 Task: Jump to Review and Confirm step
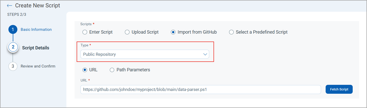point(38,66)
